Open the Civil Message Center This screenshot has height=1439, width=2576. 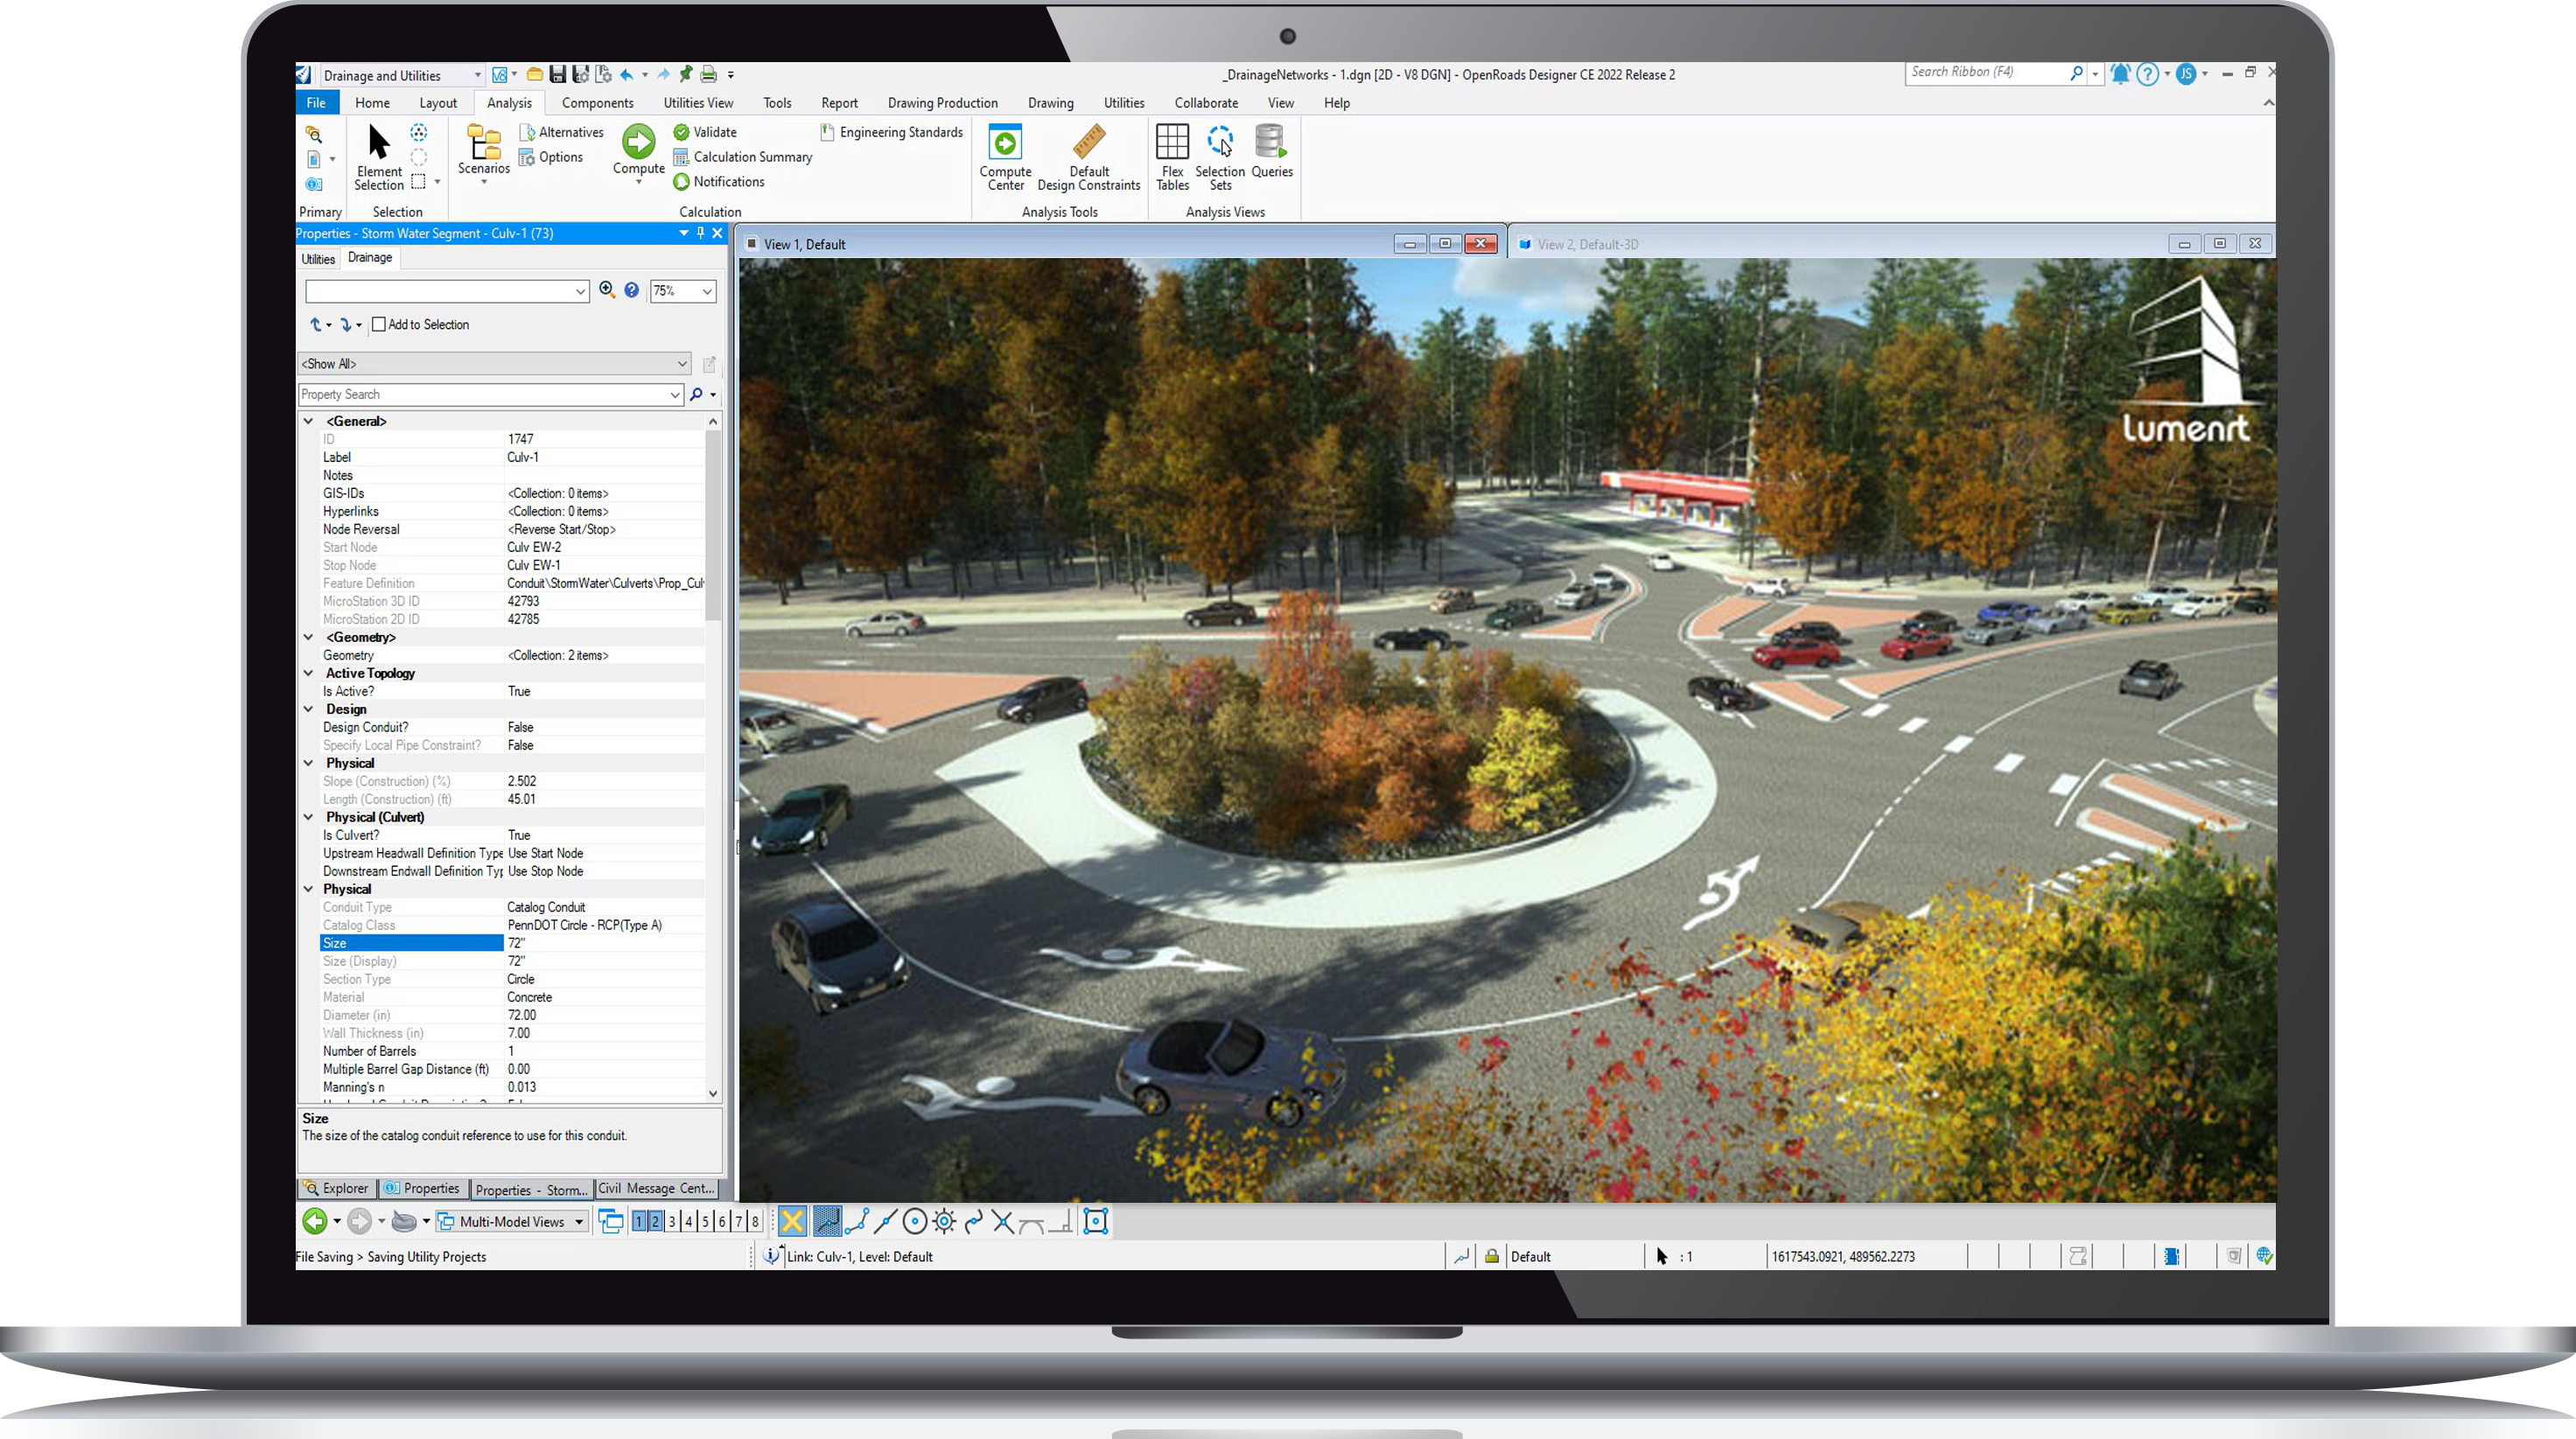658,1189
